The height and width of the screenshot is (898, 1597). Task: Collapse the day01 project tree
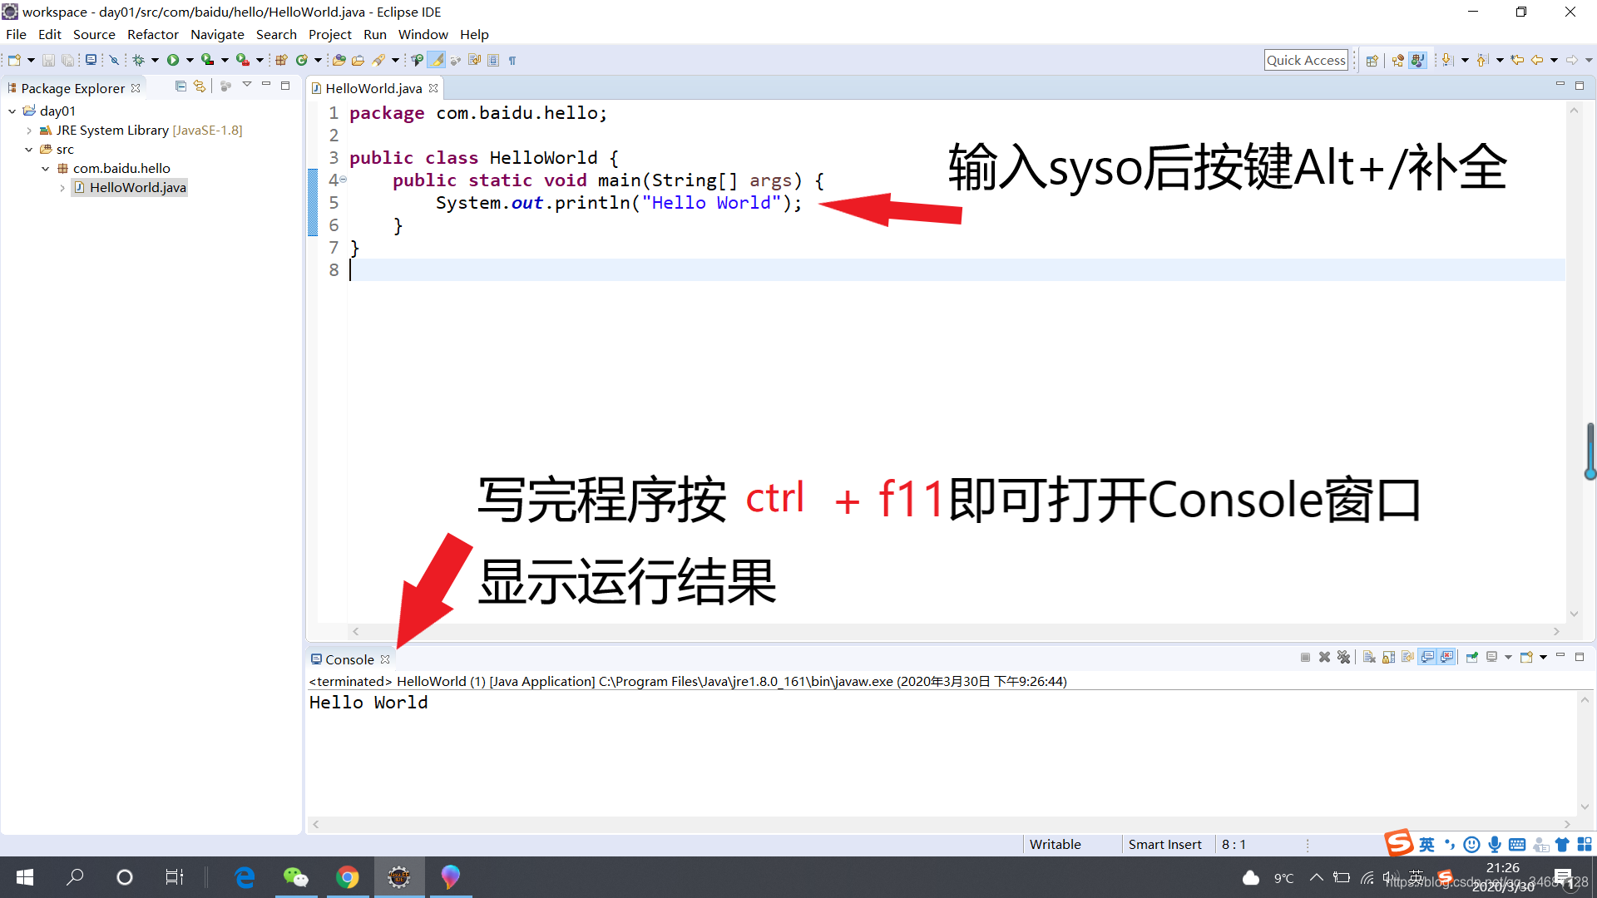[x=10, y=111]
